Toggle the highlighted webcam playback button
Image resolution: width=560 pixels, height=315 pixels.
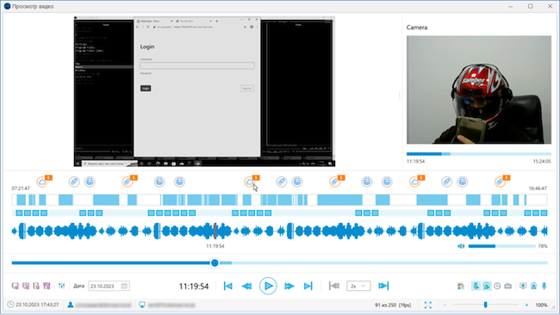pyautogui.click(x=487, y=286)
